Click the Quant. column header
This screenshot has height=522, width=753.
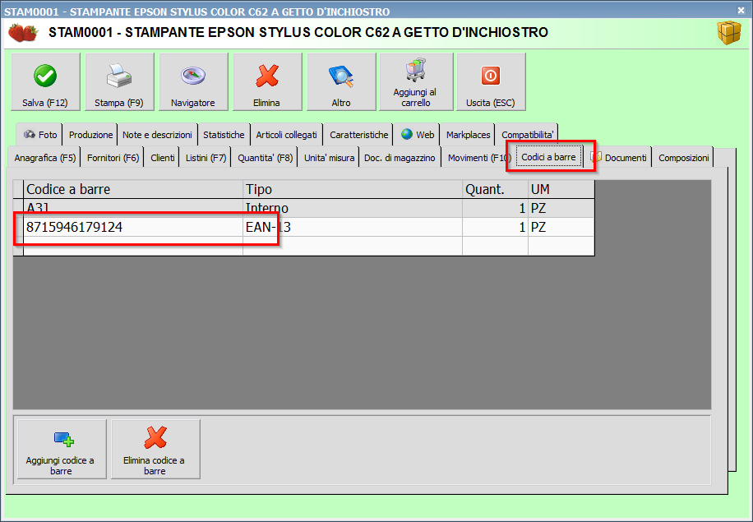[x=495, y=190]
